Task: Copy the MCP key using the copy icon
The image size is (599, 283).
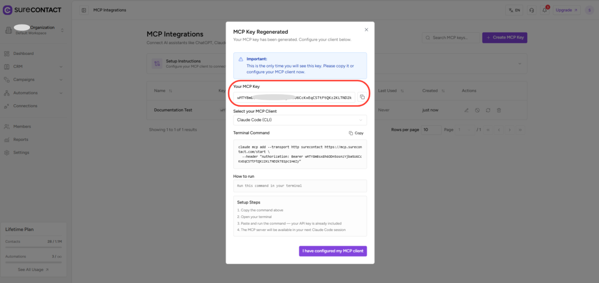Action: 362,97
